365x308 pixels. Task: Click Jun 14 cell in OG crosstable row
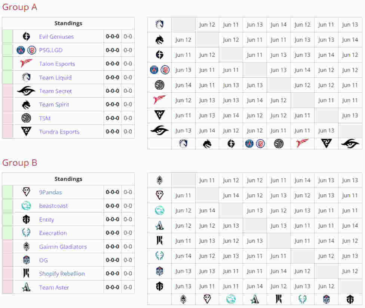[278, 271]
